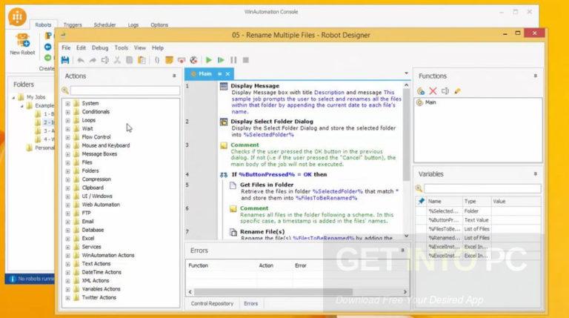Click the Errors panel horizontal scrollbar
Image resolution: width=569 pixels, height=318 pixels.
click(x=273, y=292)
